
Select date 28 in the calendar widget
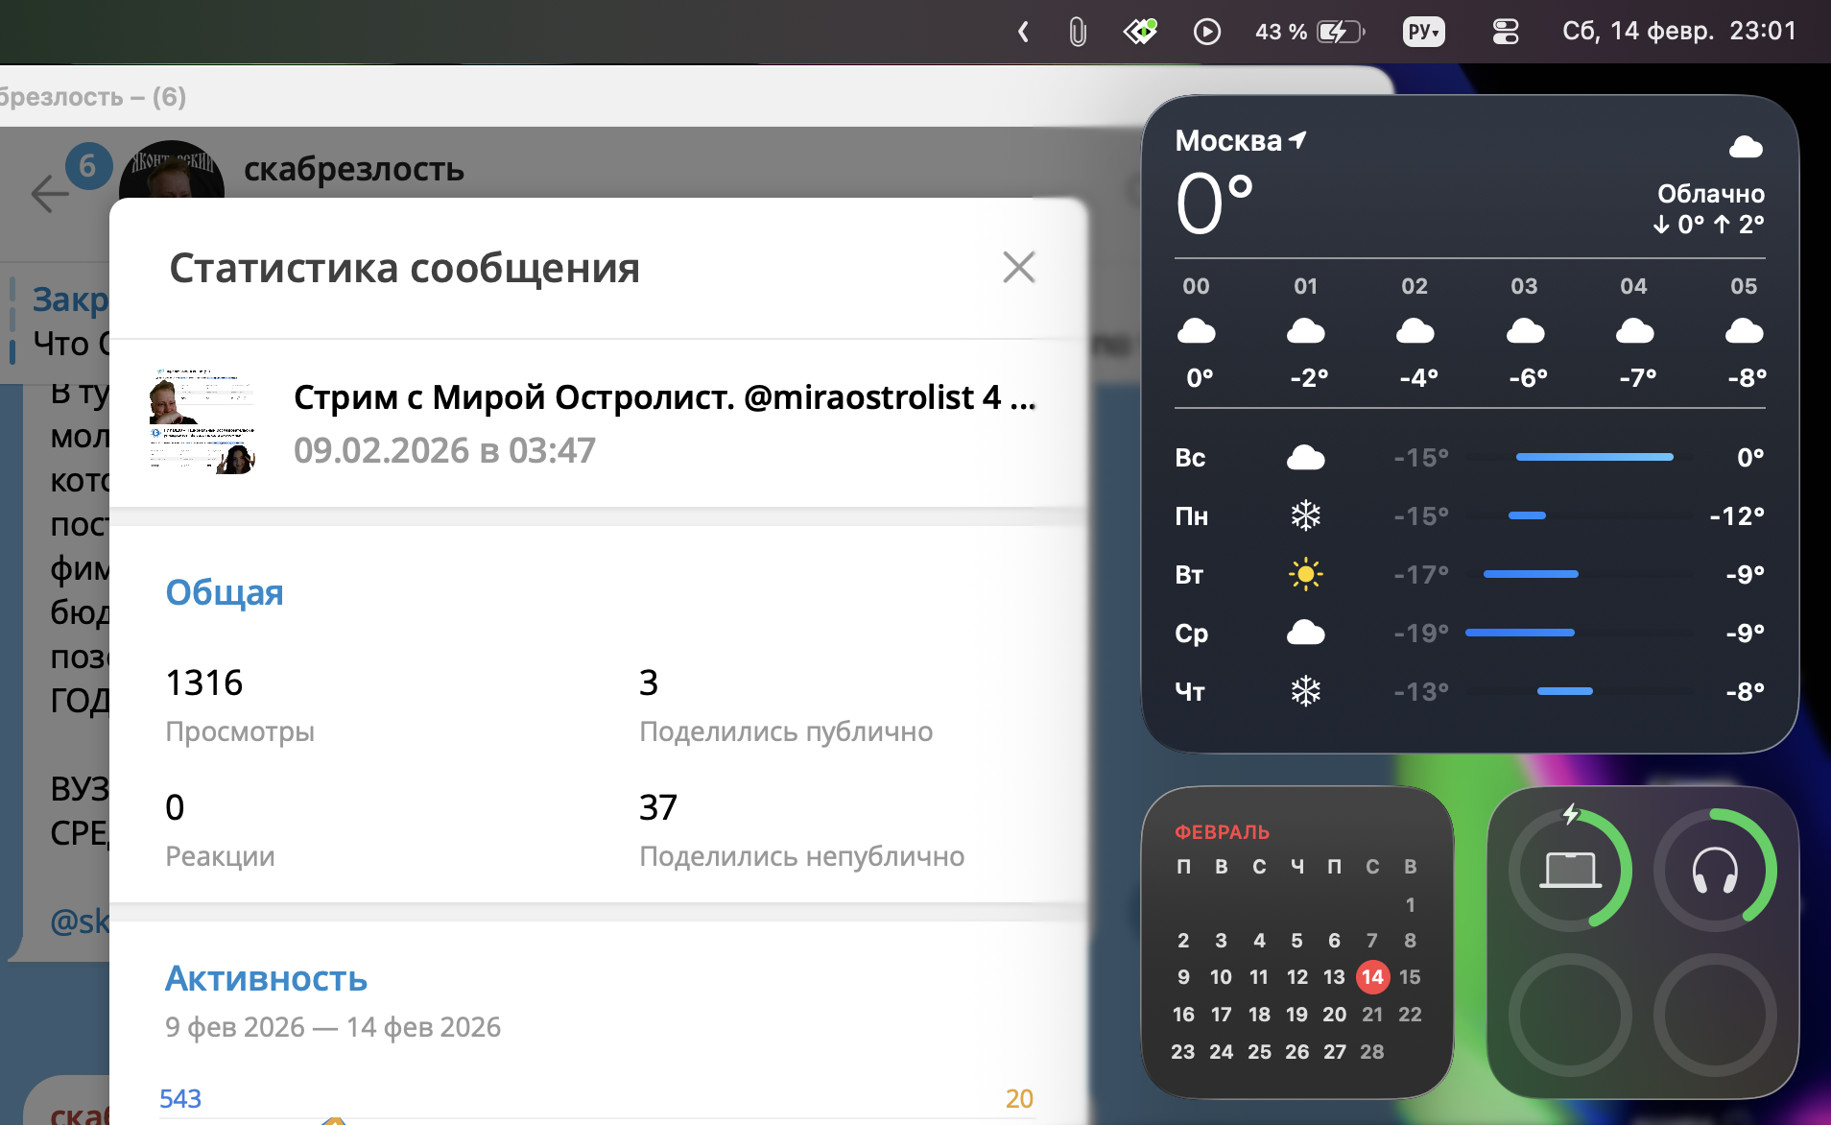pos(1372,1052)
